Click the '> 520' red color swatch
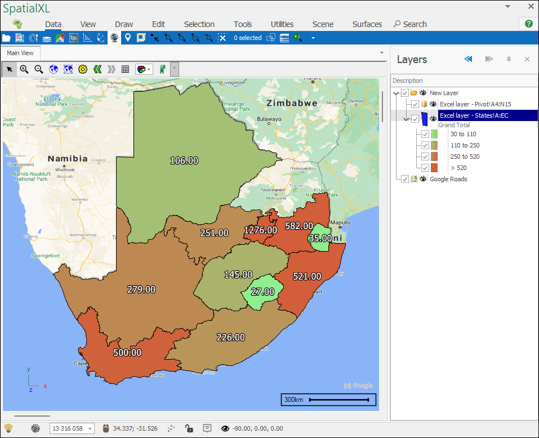Screen dimensions: 539x438 point(434,168)
